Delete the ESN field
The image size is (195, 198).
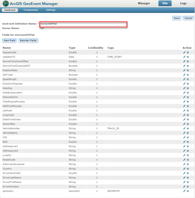(188, 142)
